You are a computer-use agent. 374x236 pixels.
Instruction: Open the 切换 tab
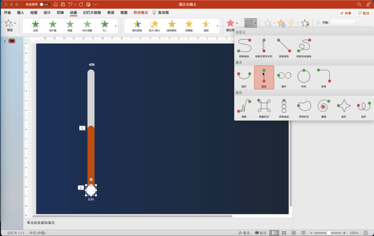[x=60, y=13]
